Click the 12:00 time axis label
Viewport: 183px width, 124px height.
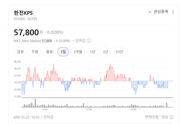[x=89, y=109]
